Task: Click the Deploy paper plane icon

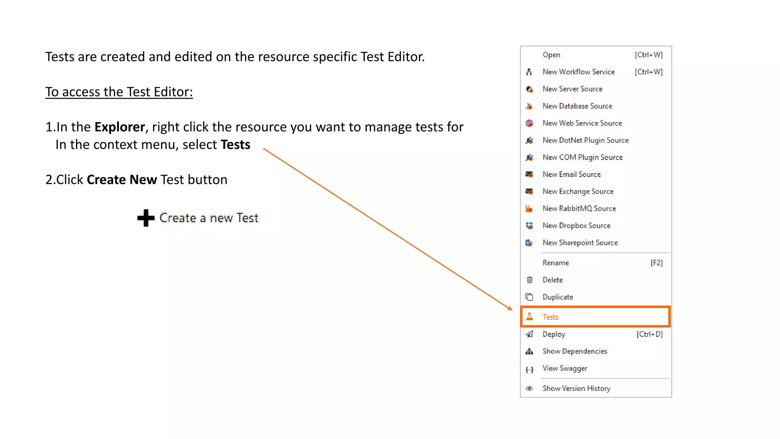Action: pos(529,334)
